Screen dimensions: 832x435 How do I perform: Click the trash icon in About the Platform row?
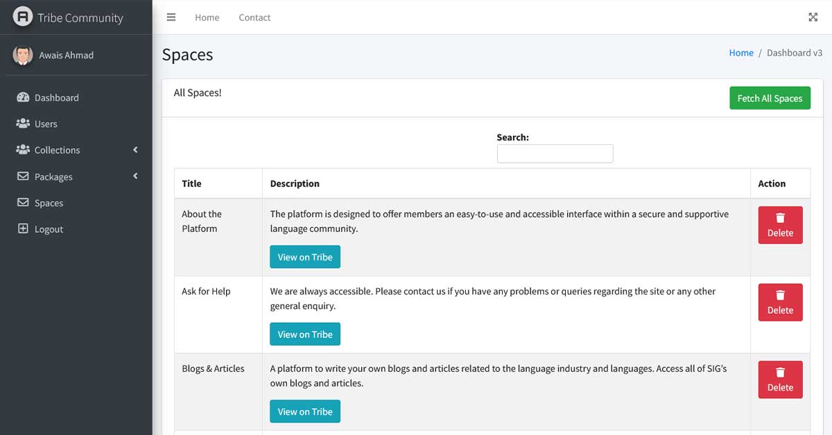[780, 217]
